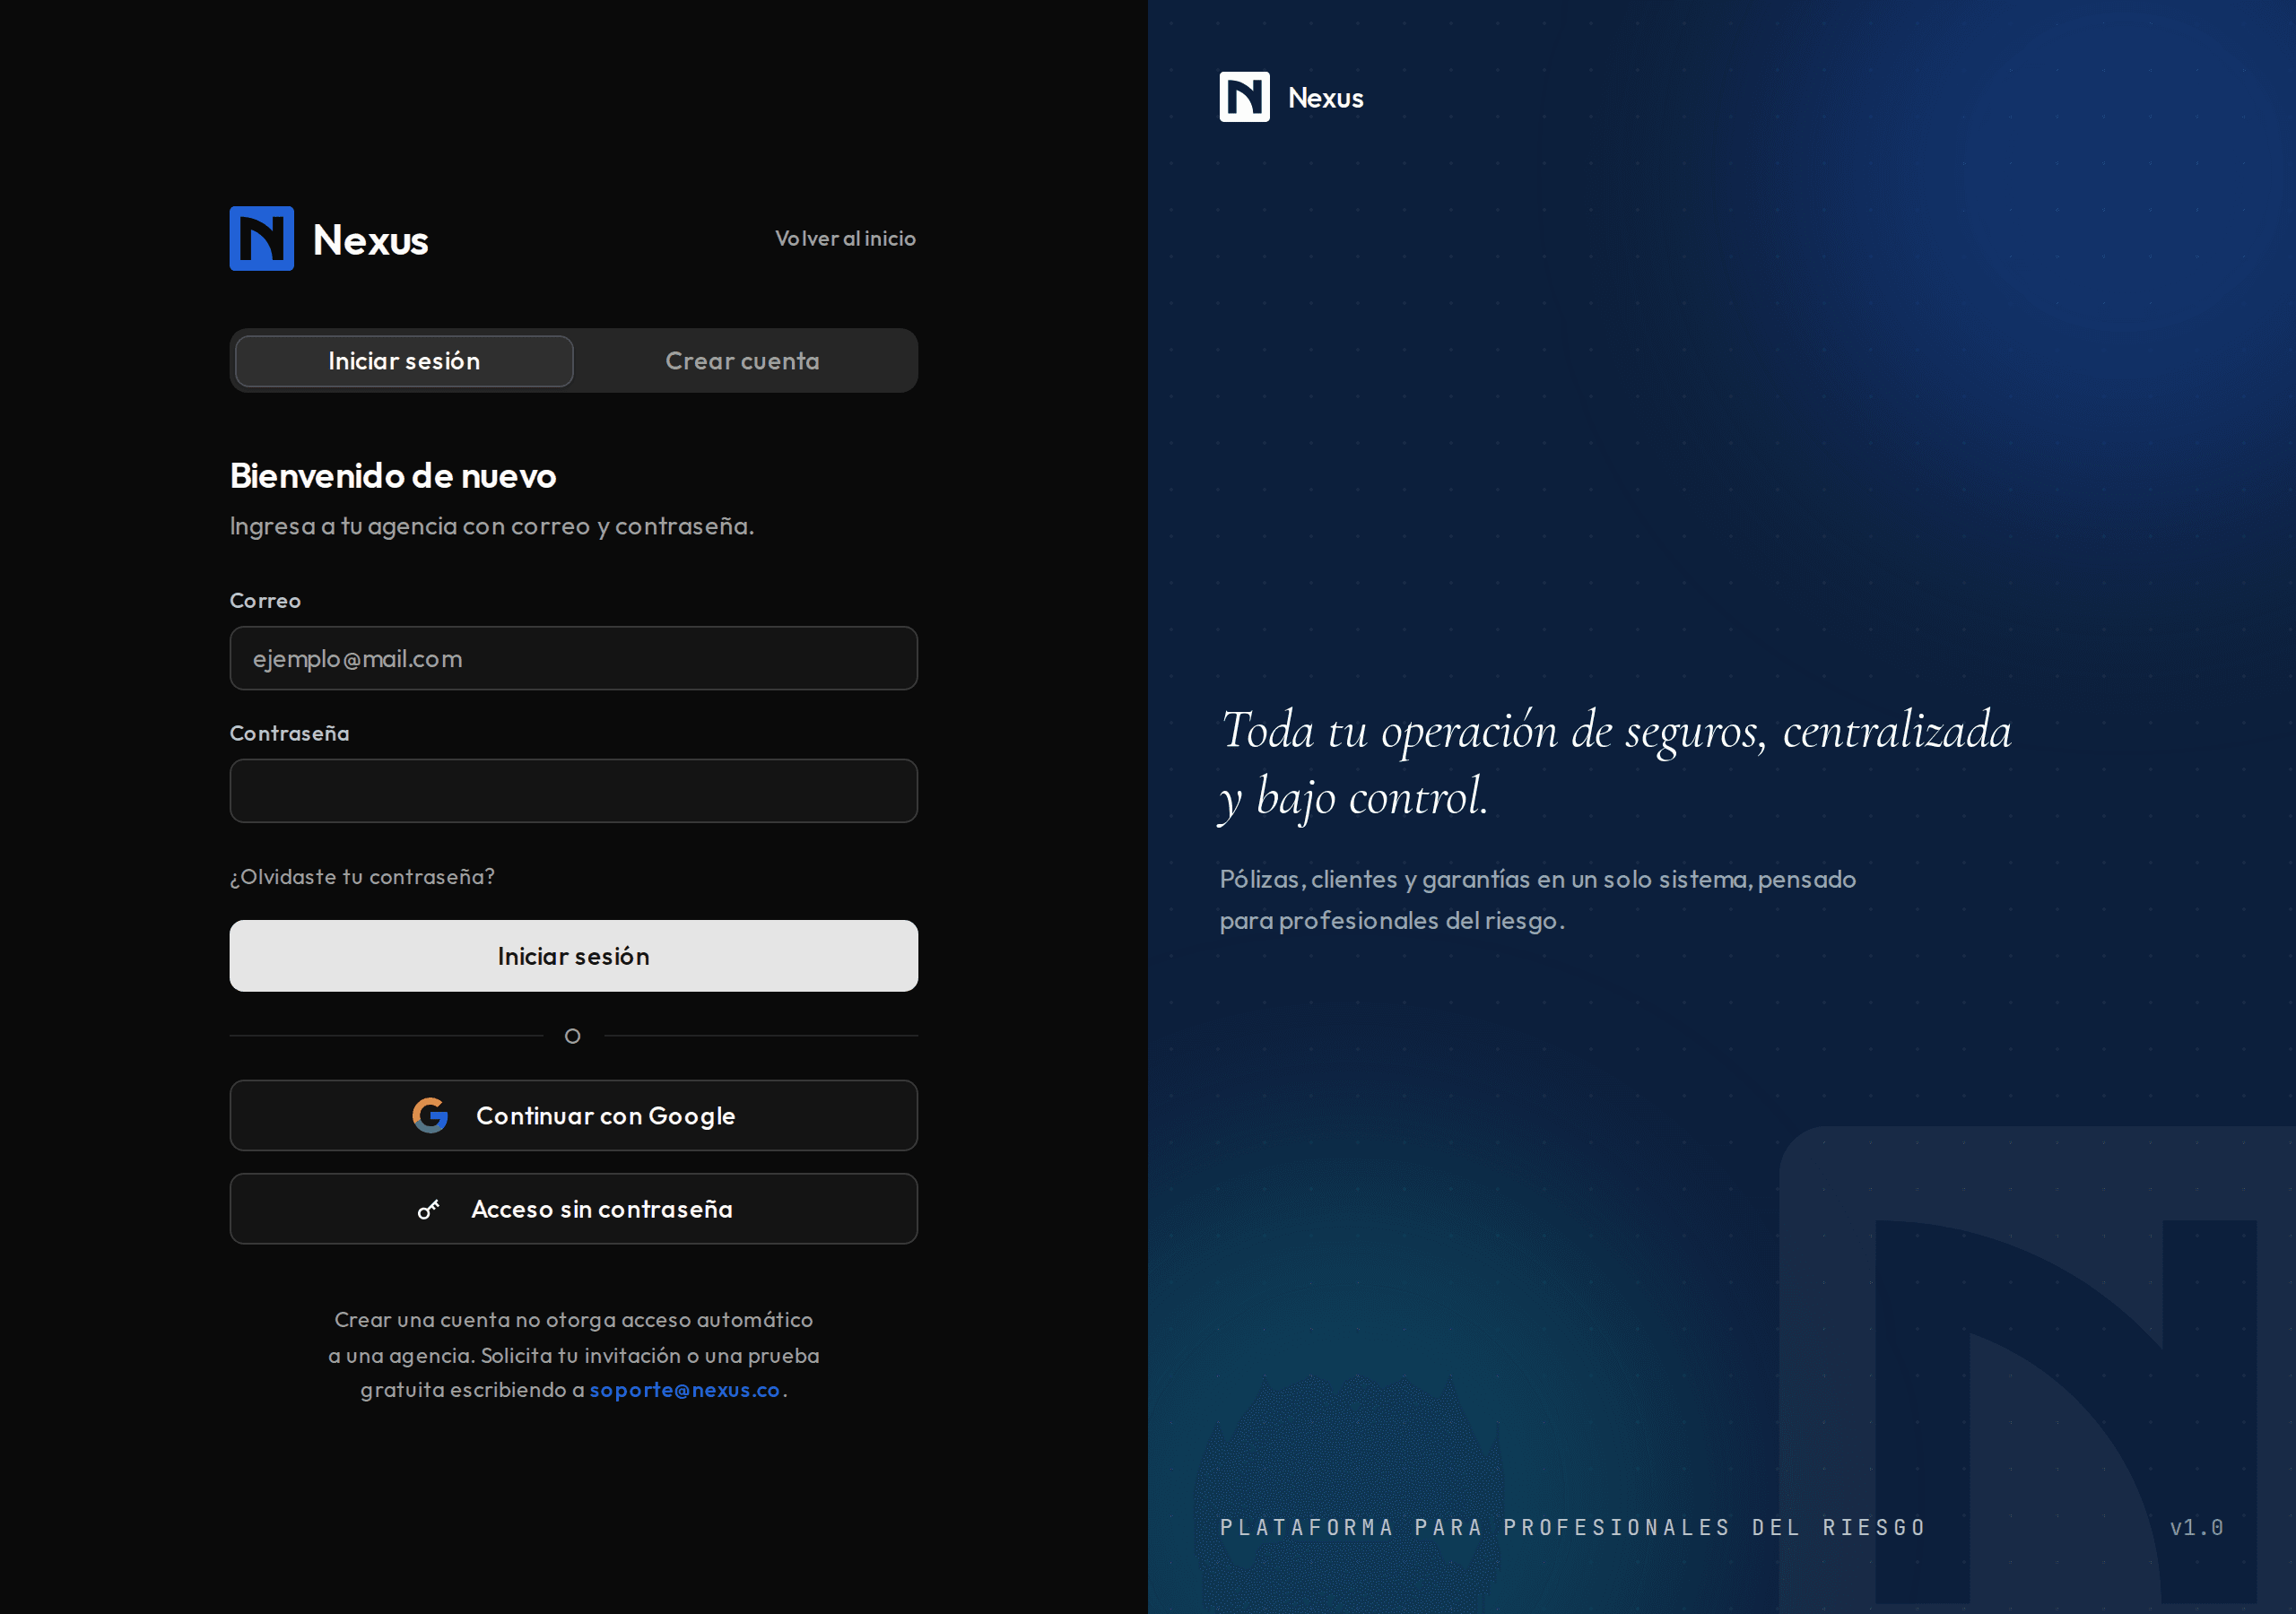
Task: Click the Pólizas, clientes y garantías description
Action: coord(1537,899)
